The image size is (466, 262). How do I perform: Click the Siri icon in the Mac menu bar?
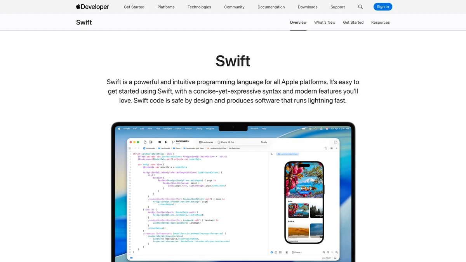point(327,128)
